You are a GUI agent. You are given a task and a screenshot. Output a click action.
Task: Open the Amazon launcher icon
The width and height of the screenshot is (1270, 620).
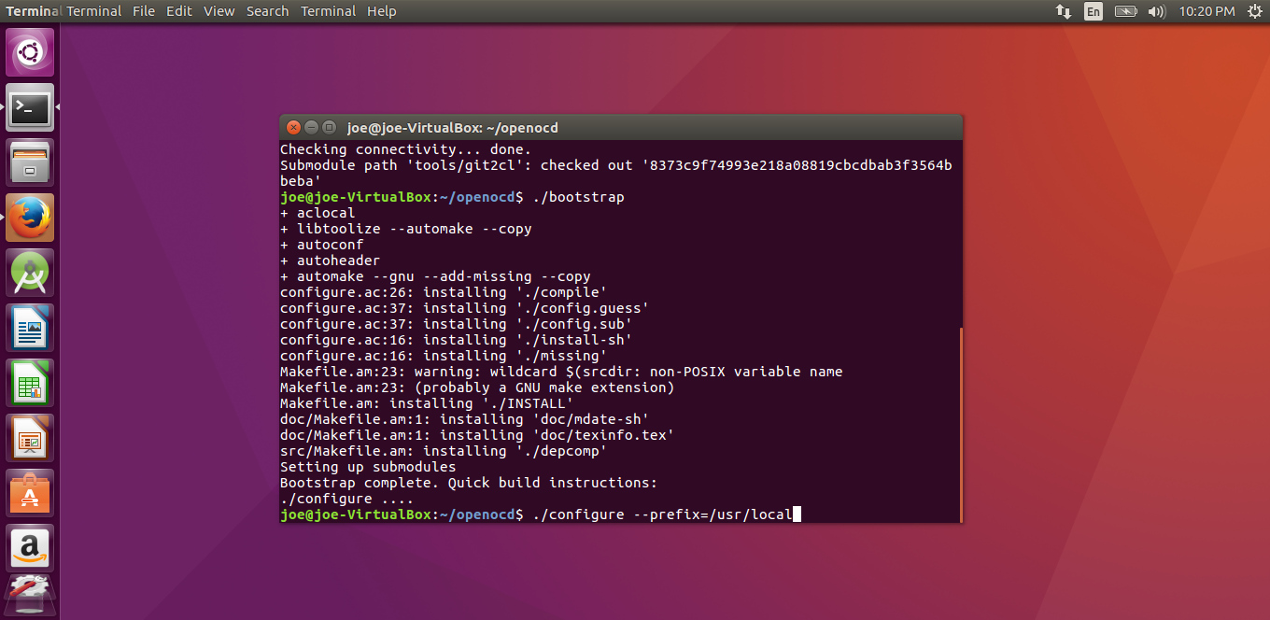(31, 549)
